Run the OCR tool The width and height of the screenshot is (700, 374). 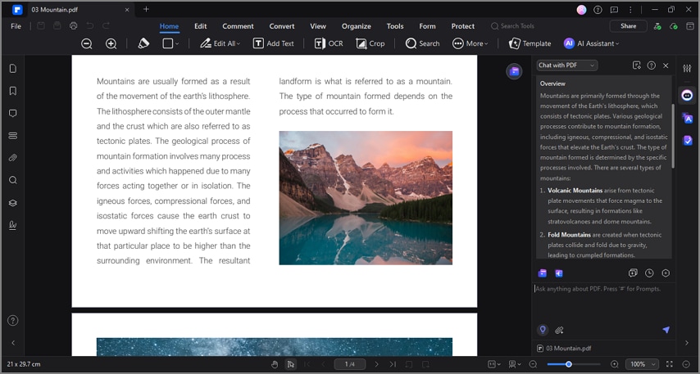pyautogui.click(x=329, y=43)
